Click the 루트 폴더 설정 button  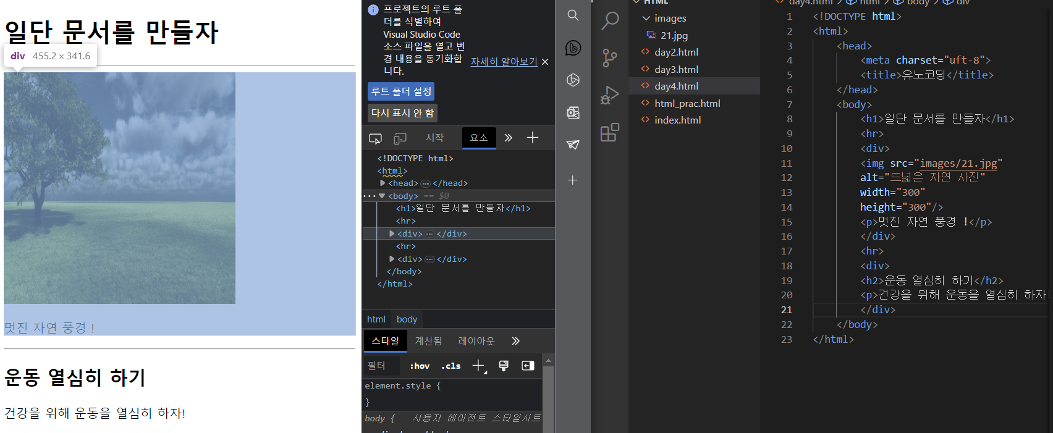401,91
